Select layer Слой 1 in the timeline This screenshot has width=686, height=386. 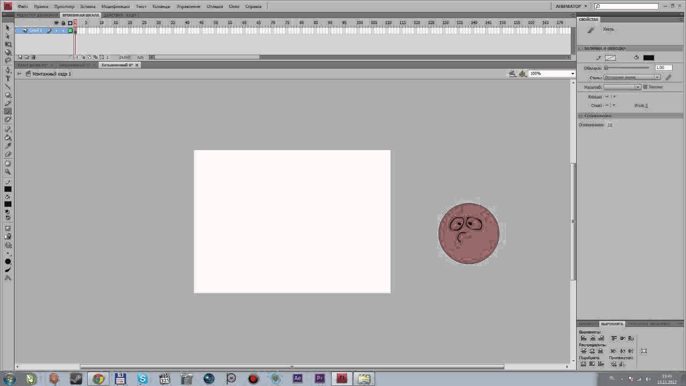(35, 31)
